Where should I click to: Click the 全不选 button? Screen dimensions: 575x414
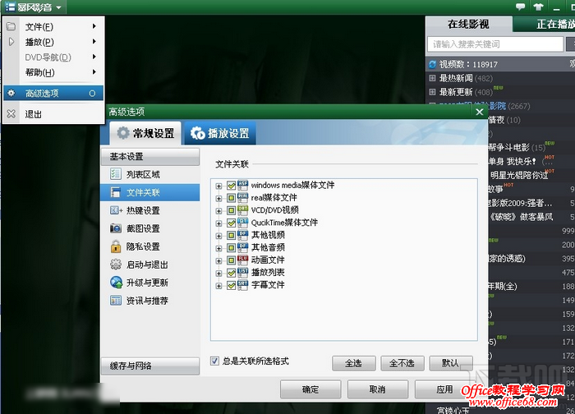tap(402, 363)
